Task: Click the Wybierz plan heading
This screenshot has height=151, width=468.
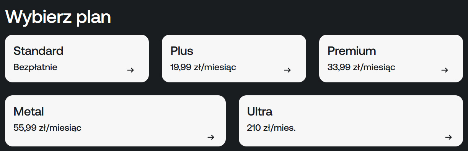Action: [x=58, y=18]
